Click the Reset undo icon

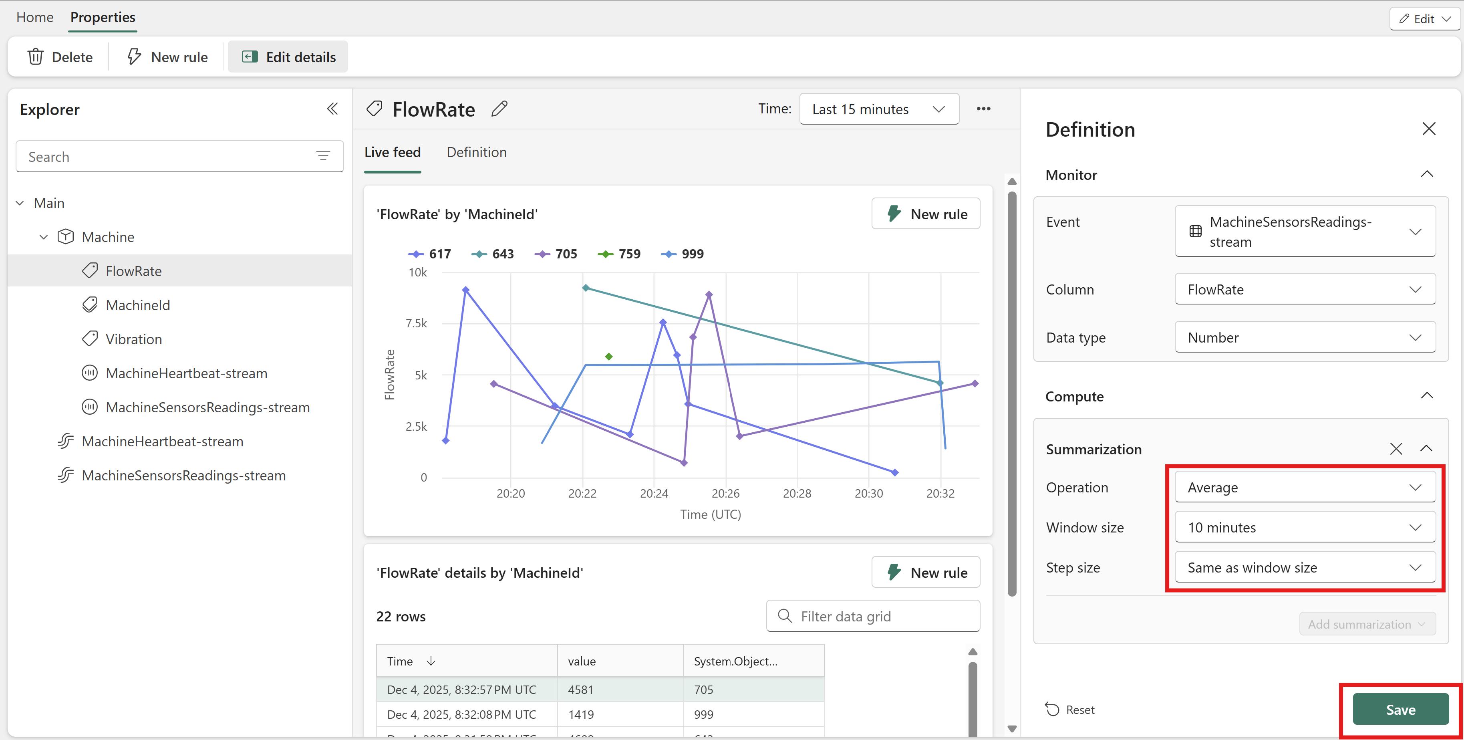[1052, 709]
